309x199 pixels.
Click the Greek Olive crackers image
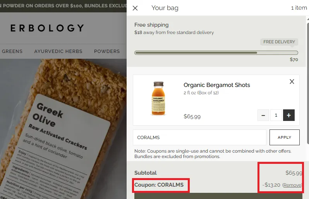pyautogui.click(x=63, y=129)
